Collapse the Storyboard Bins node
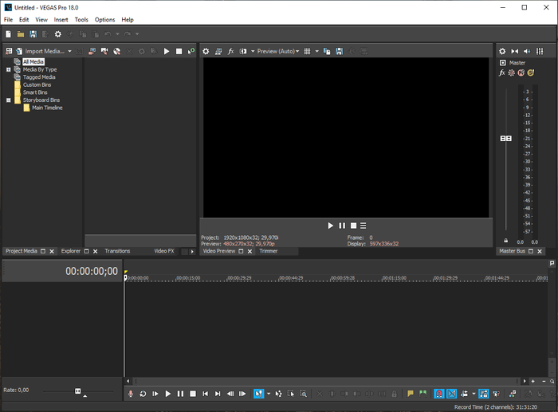 click(9, 100)
